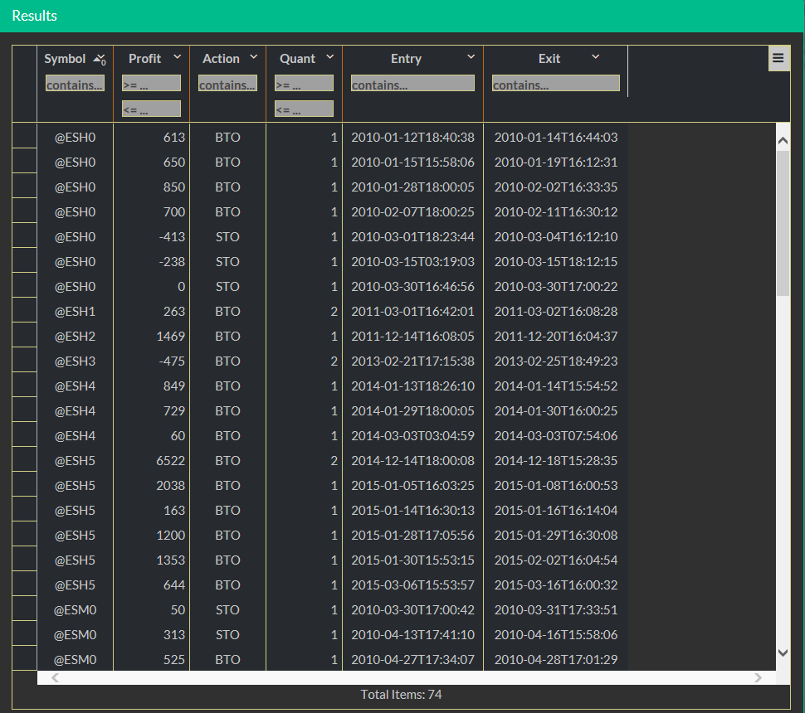
Task: Focus the Action contains filter field
Action: 227,83
